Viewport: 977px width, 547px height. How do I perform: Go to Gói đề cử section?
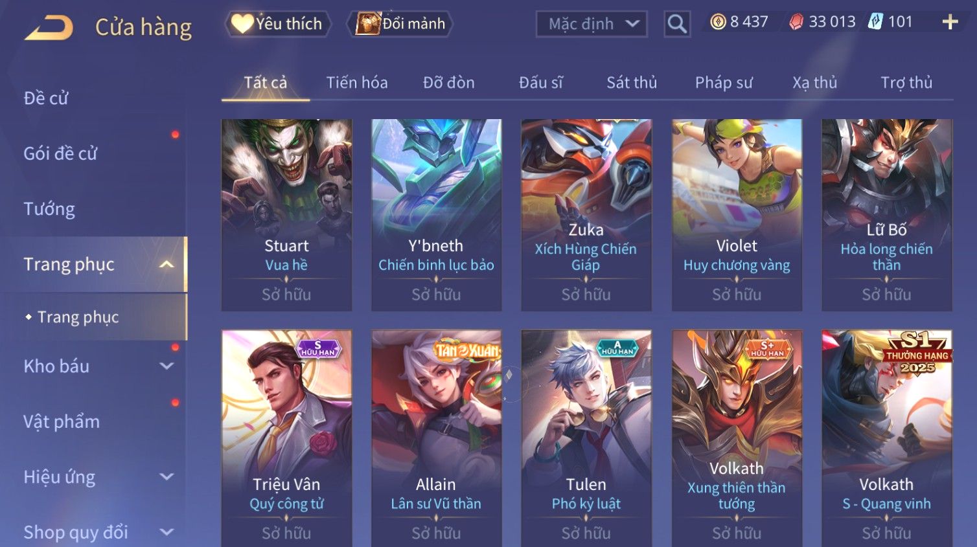pos(60,153)
